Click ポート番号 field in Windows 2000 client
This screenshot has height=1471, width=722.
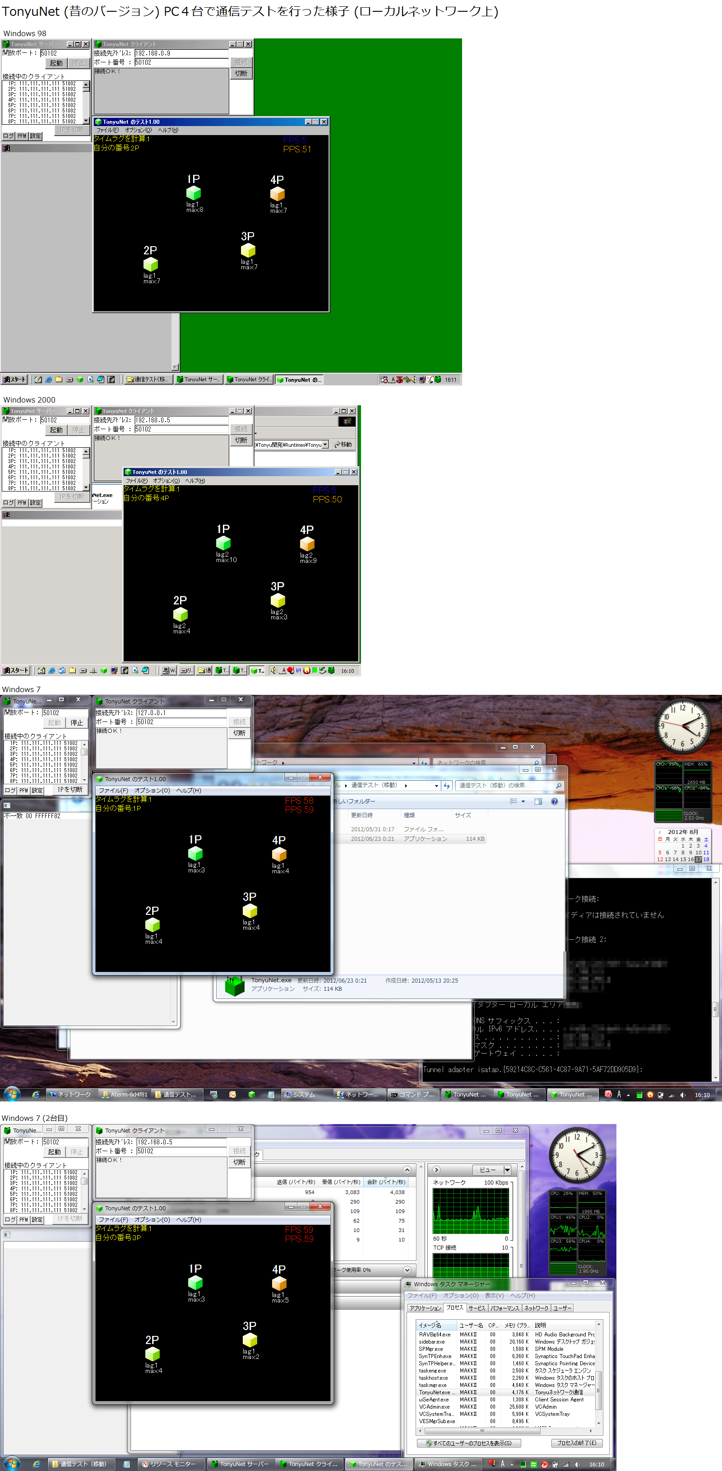[x=181, y=430]
